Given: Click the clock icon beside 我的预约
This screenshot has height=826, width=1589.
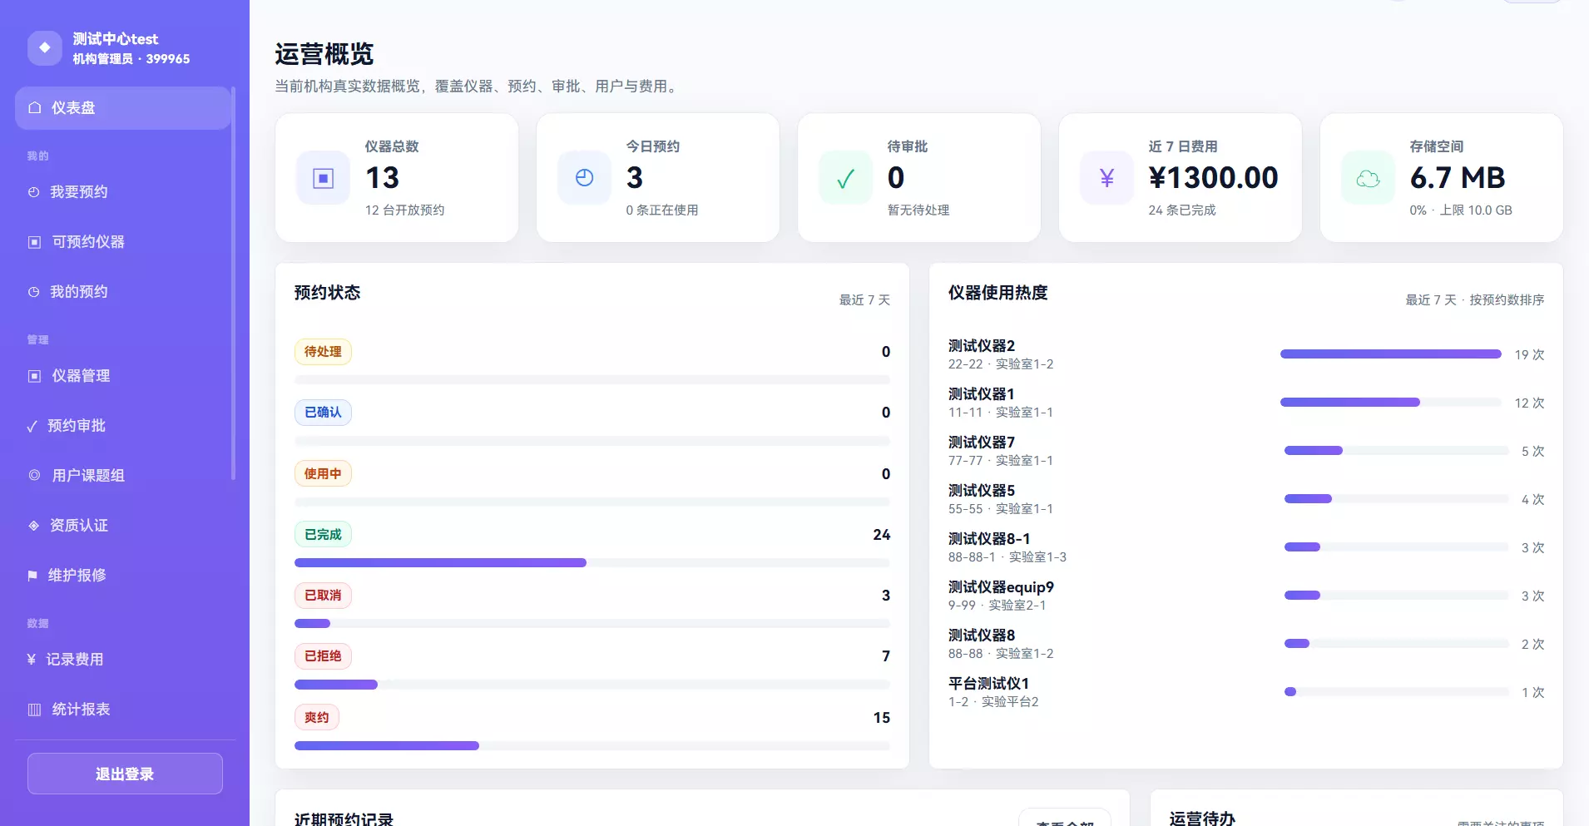Looking at the screenshot, I should coord(34,292).
